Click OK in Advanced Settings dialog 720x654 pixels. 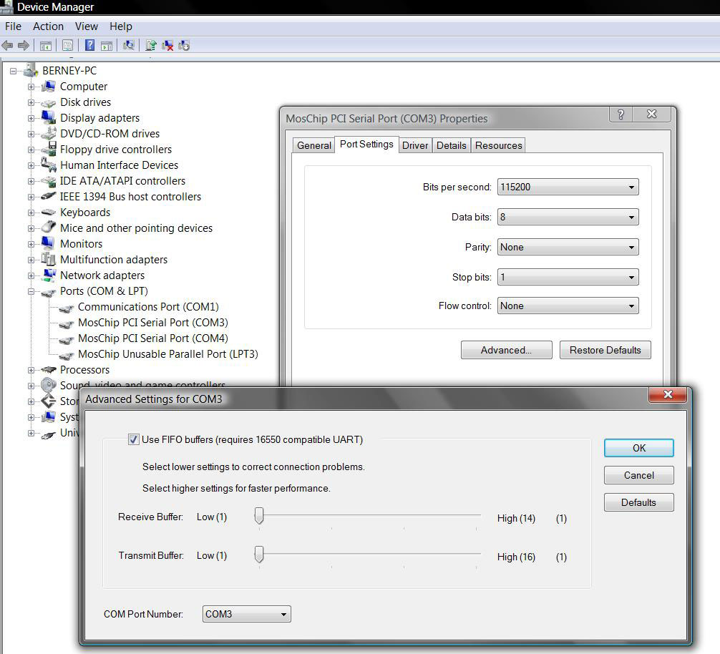(x=638, y=448)
